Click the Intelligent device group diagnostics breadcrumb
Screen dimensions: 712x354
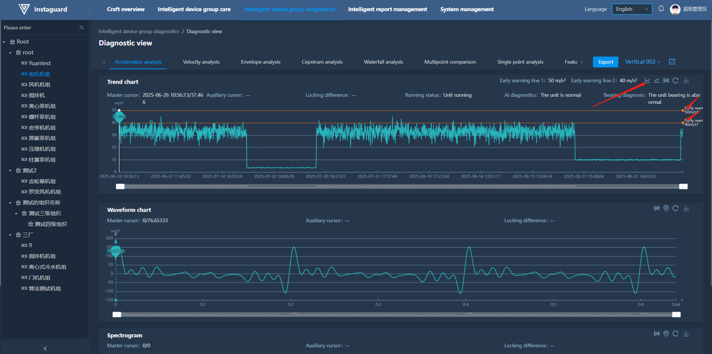point(139,32)
